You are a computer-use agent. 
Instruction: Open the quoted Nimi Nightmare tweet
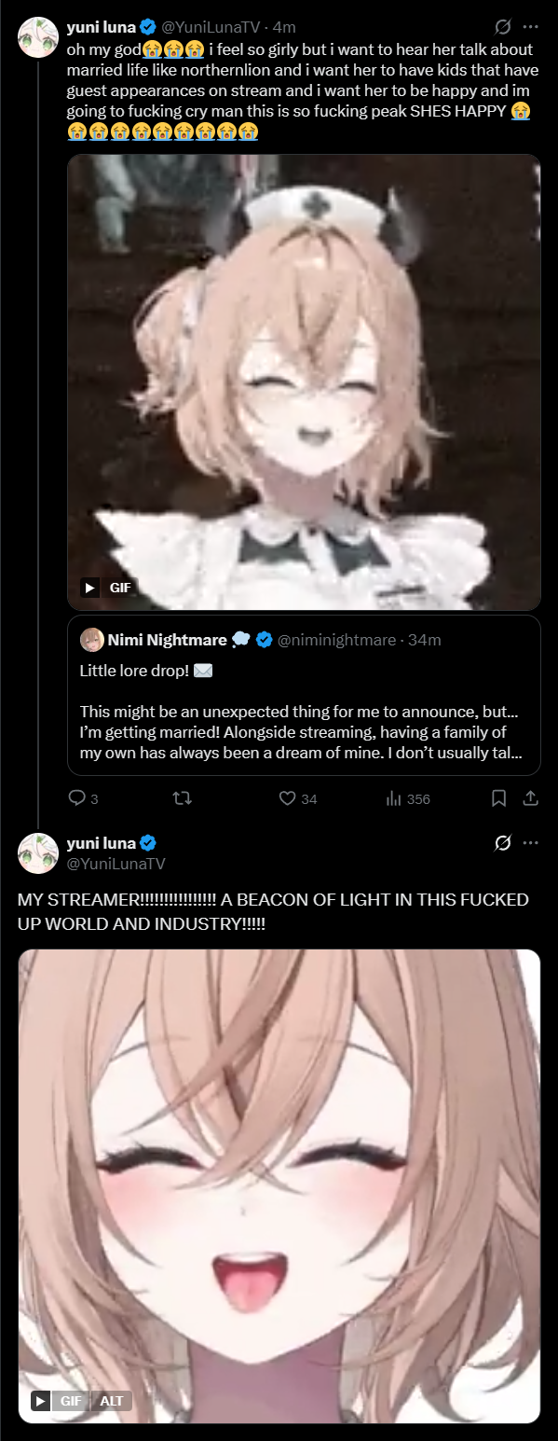[304, 695]
